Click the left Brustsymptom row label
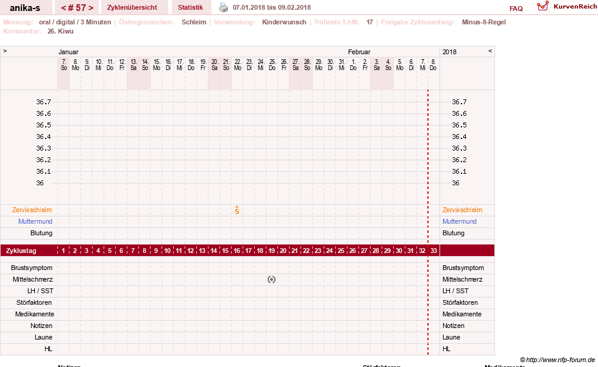 pyautogui.click(x=32, y=268)
